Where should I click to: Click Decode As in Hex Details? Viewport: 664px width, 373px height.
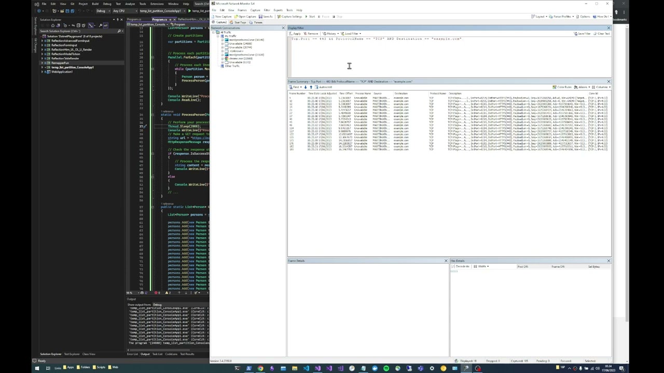pyautogui.click(x=461, y=266)
